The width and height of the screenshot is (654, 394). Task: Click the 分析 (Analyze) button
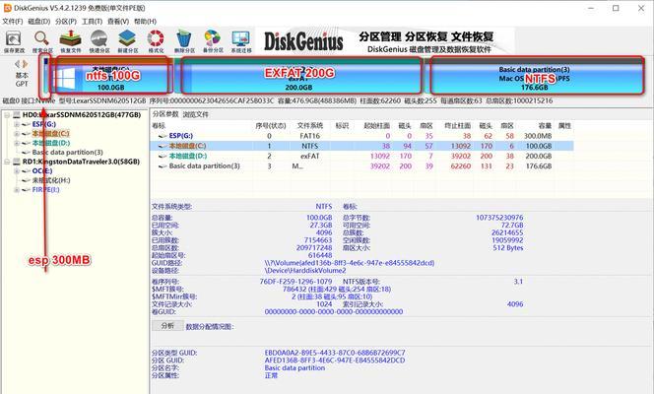(x=167, y=326)
